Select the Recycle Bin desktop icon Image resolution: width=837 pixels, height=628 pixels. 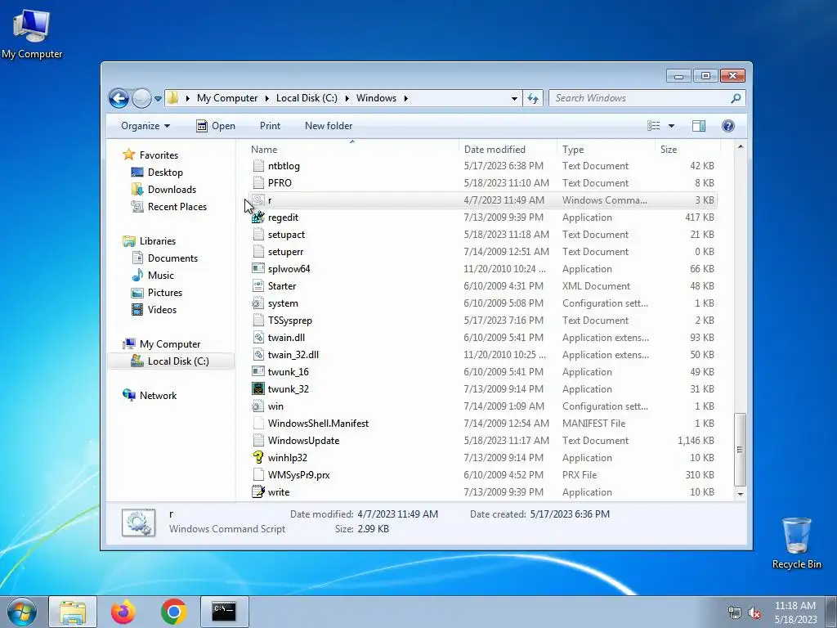coord(796,543)
